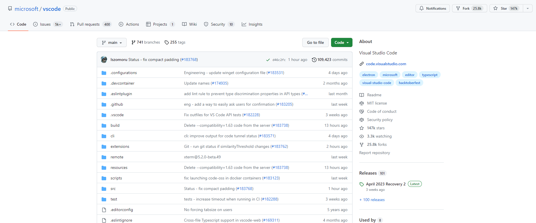
Task: View the 255 tags link
Action: coord(175,42)
